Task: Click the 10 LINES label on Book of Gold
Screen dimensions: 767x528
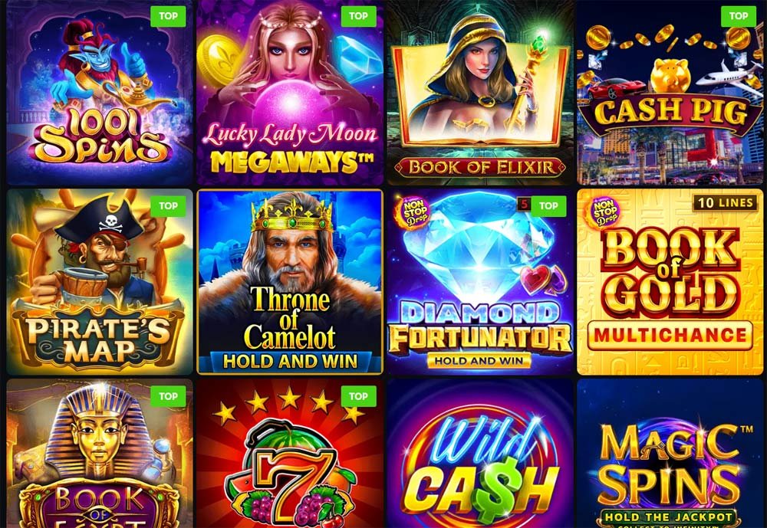Action: pyautogui.click(x=725, y=203)
